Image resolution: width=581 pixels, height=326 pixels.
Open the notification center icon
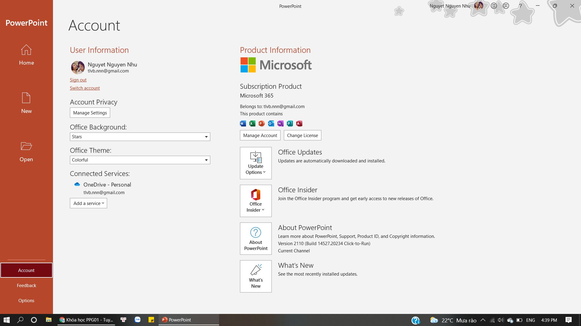[x=569, y=320]
